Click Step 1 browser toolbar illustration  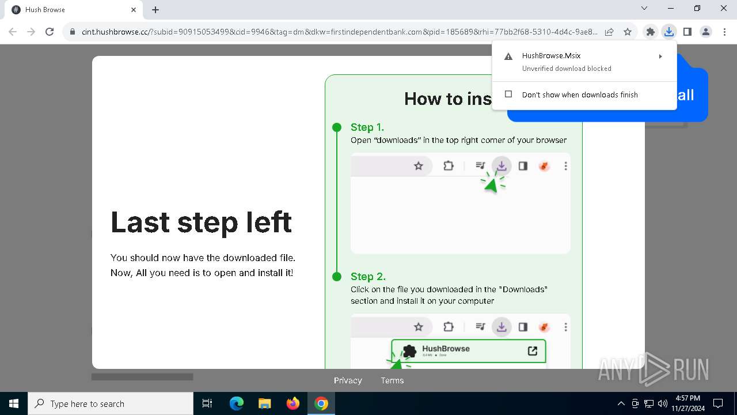coord(461,203)
